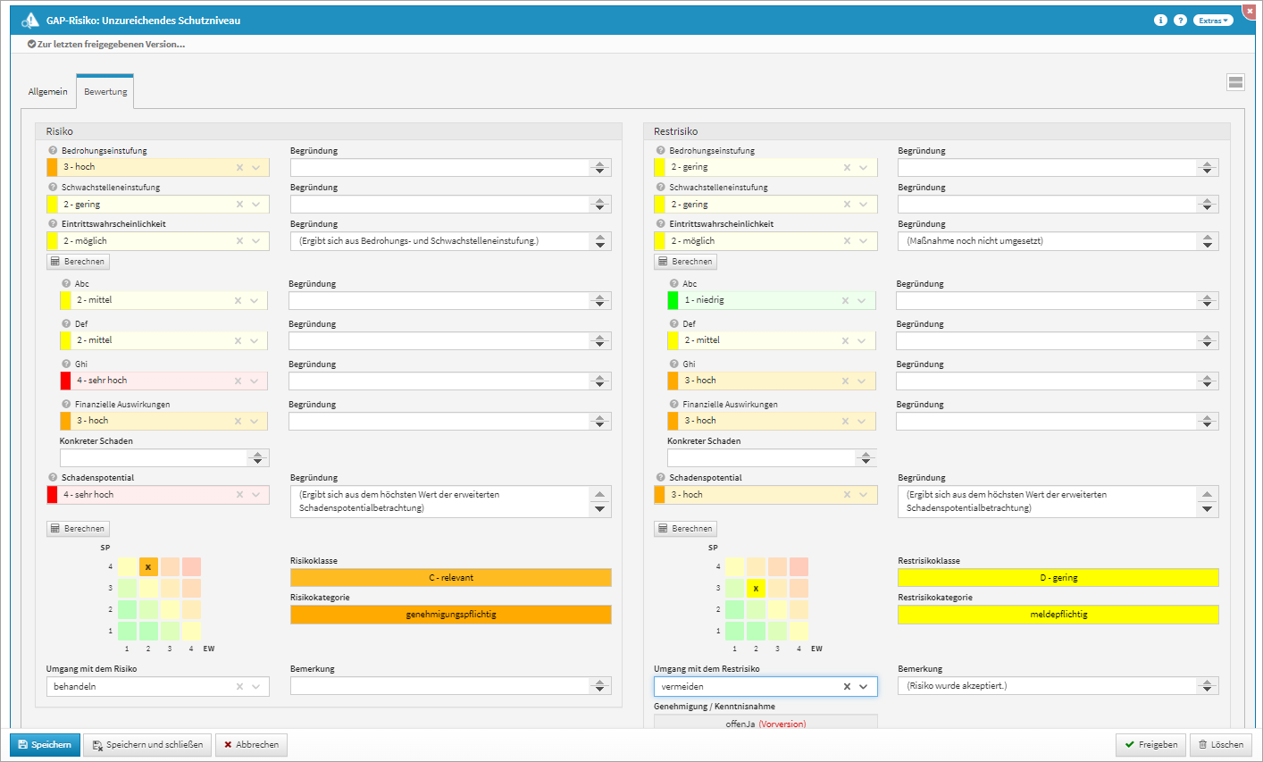Click Berechnen below Risiko Eintrittswahrscheinlichkeit

78,262
